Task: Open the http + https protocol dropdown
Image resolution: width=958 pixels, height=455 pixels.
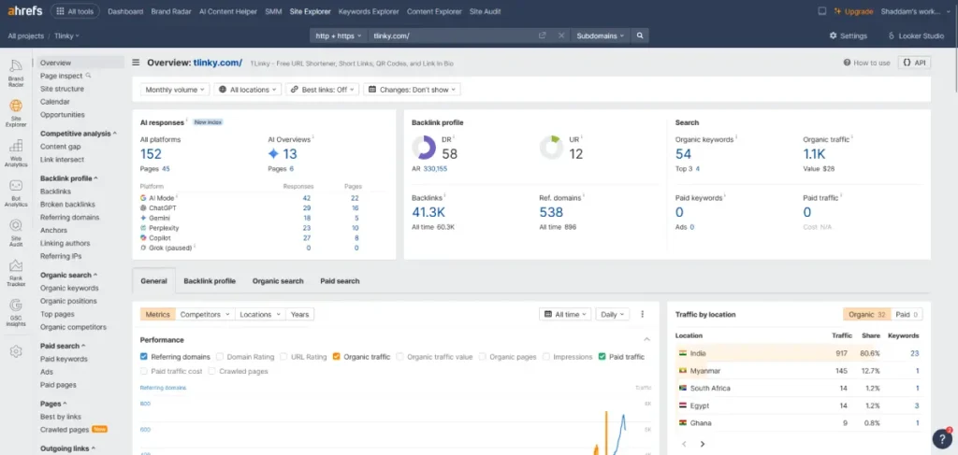Action: pos(339,36)
